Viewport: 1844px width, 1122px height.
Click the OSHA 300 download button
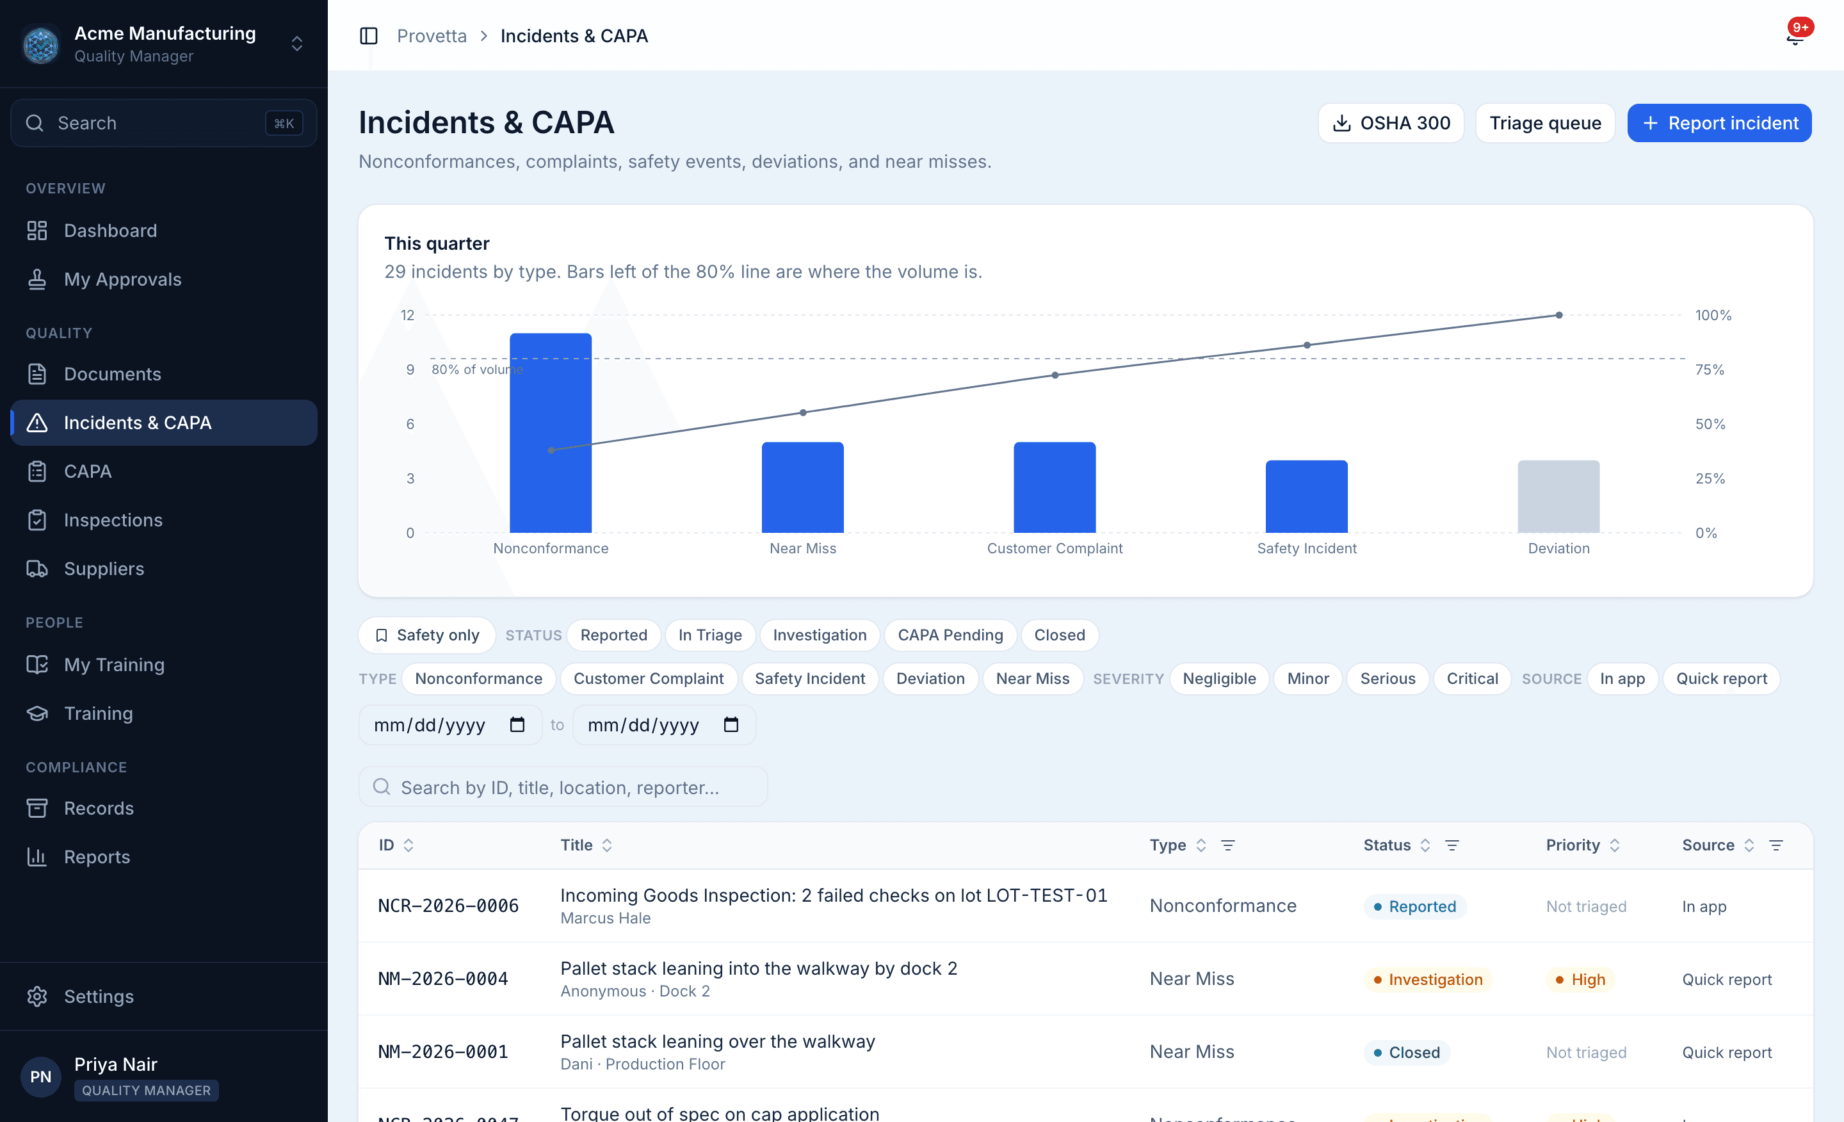[x=1391, y=123]
